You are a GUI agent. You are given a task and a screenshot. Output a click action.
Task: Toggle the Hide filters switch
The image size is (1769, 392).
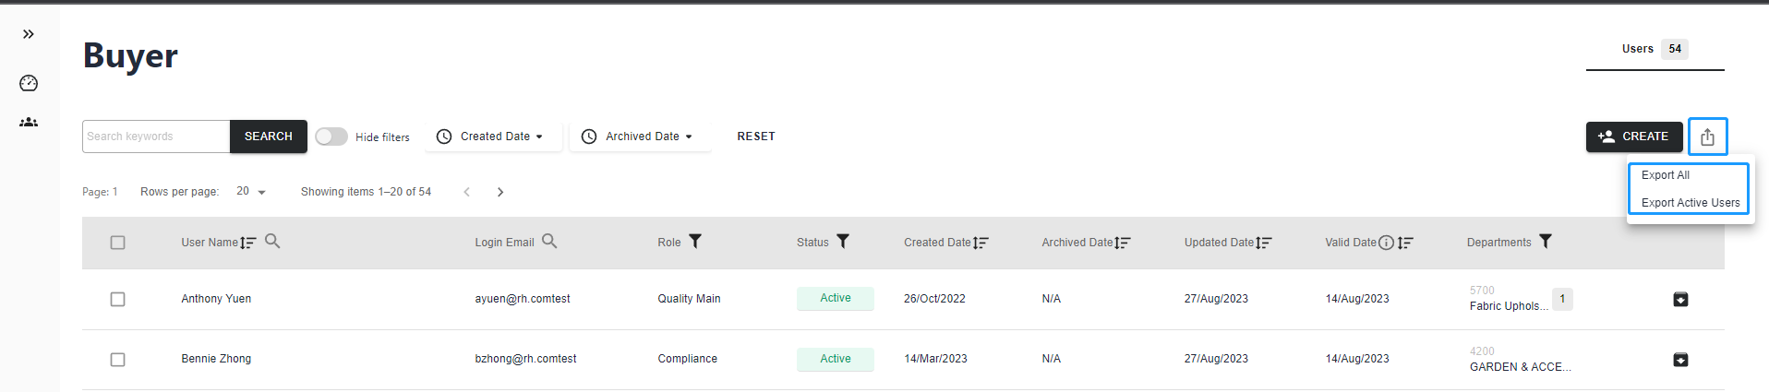pos(331,137)
